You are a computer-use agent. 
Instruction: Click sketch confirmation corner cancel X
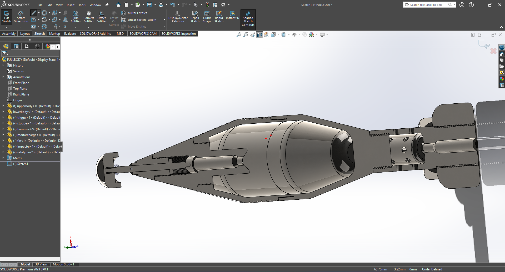point(493,51)
